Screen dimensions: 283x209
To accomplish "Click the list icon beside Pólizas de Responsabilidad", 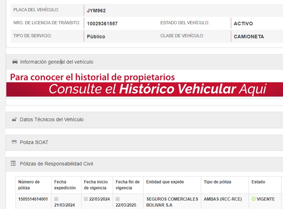I will (13, 164).
